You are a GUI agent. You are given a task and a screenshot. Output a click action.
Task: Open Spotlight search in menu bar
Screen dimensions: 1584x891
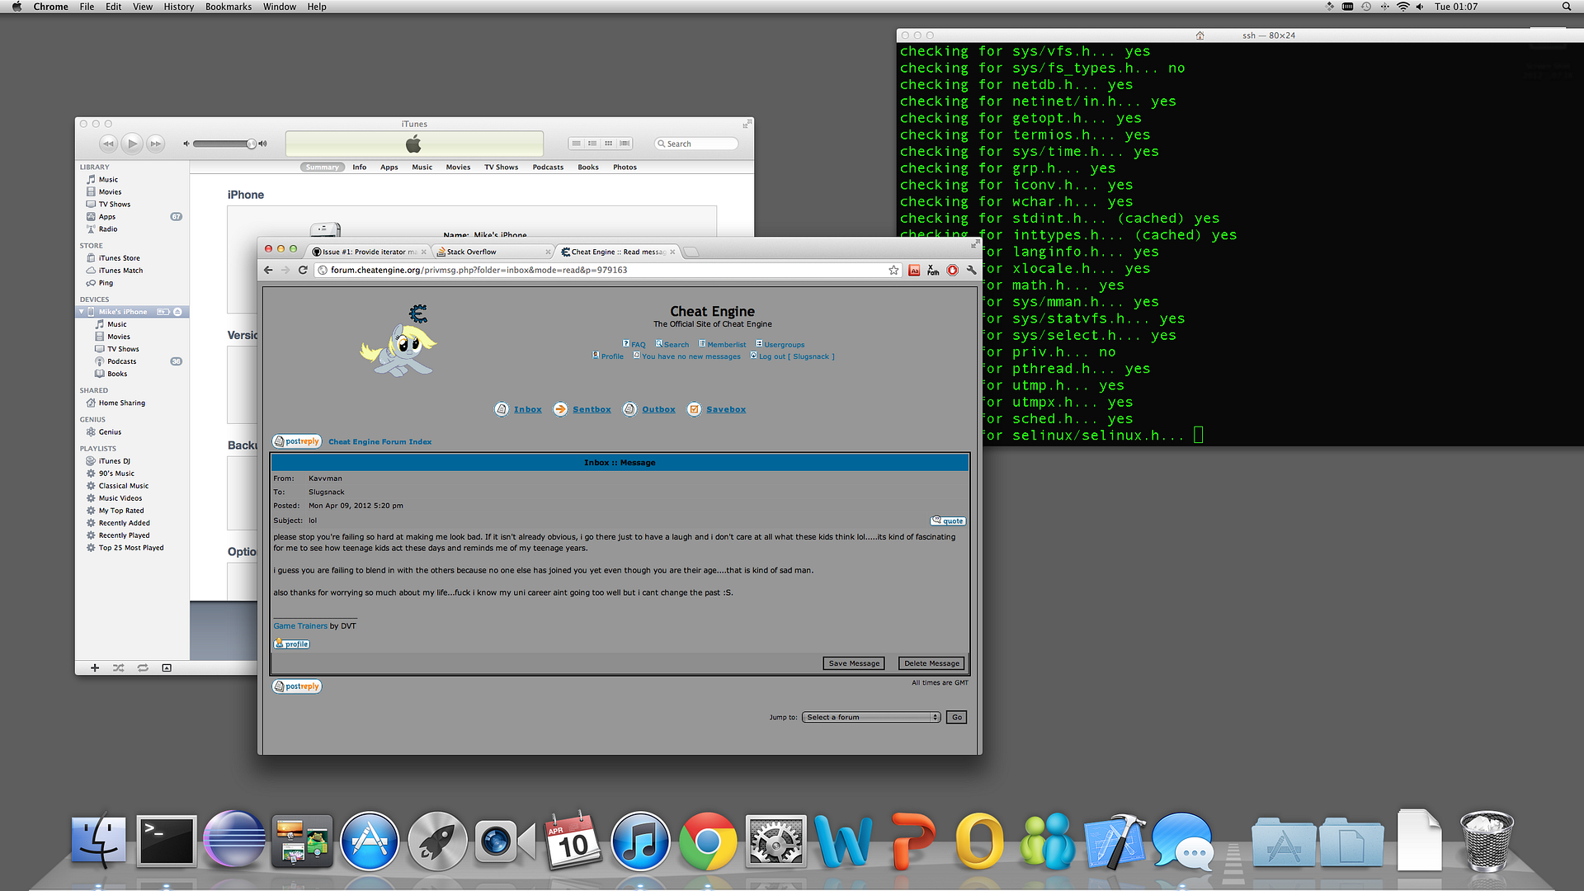pyautogui.click(x=1566, y=7)
